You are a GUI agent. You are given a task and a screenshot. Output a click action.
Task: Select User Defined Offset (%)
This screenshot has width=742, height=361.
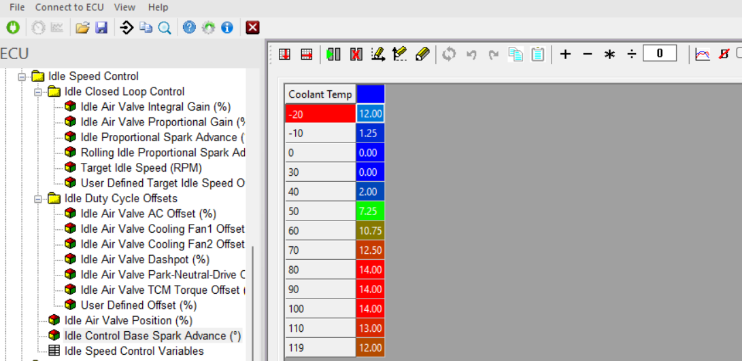pos(139,305)
